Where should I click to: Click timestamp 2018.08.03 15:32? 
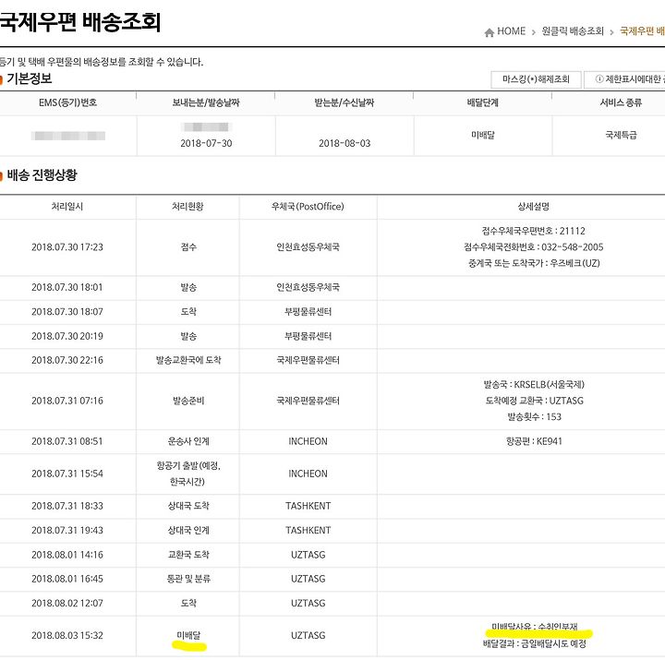(x=67, y=635)
